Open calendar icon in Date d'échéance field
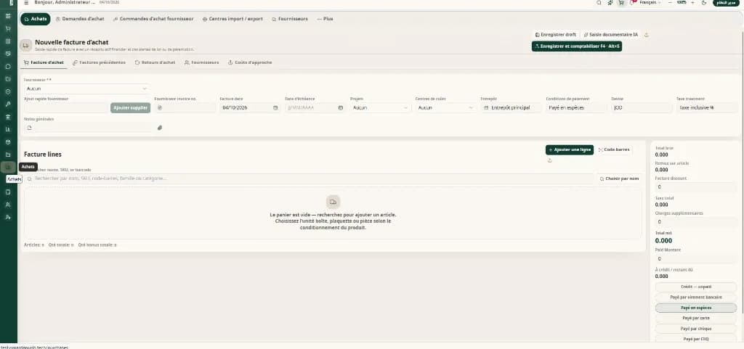Viewport: 744px width, 349px height. [340, 107]
